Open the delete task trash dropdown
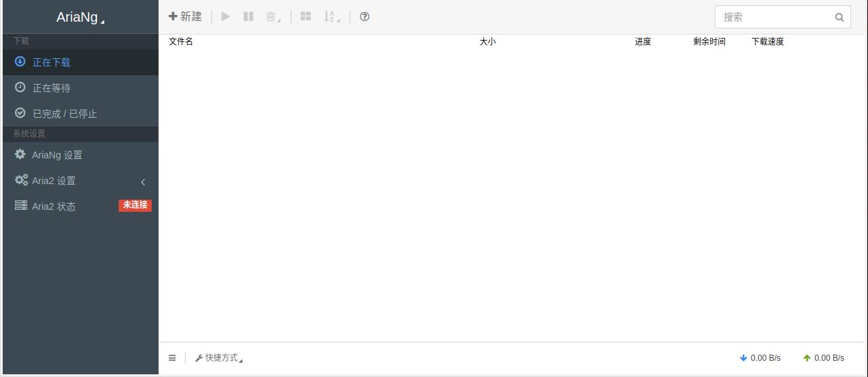The width and height of the screenshot is (868, 377). point(273,16)
